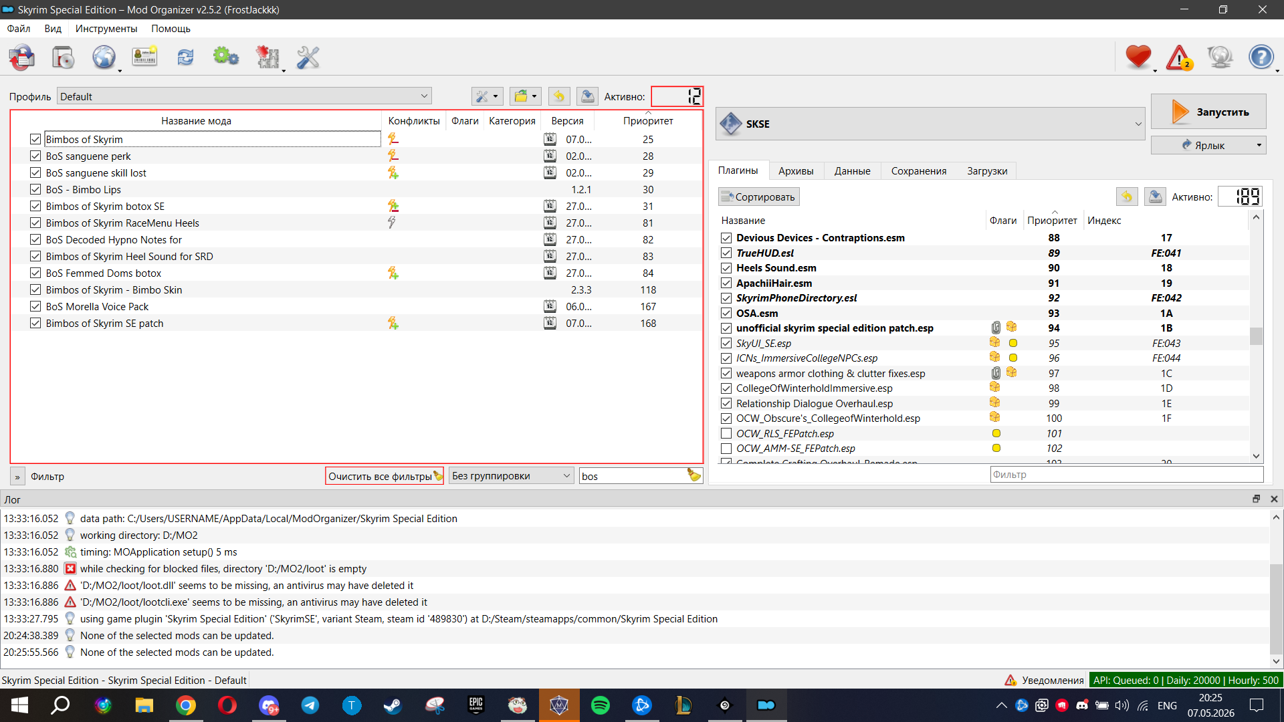Viewport: 1284px width, 722px height.
Task: Open the Nexus browser globe icon
Action: [104, 57]
